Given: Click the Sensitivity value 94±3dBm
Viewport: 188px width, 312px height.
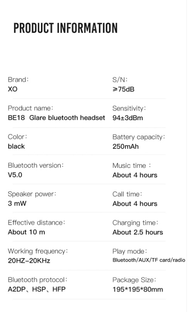Looking at the screenshot, I should click(127, 118).
